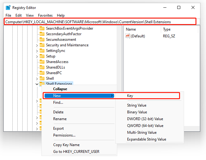
Task: Minimize the Registry Editor window
Action: pyautogui.click(x=165, y=8)
